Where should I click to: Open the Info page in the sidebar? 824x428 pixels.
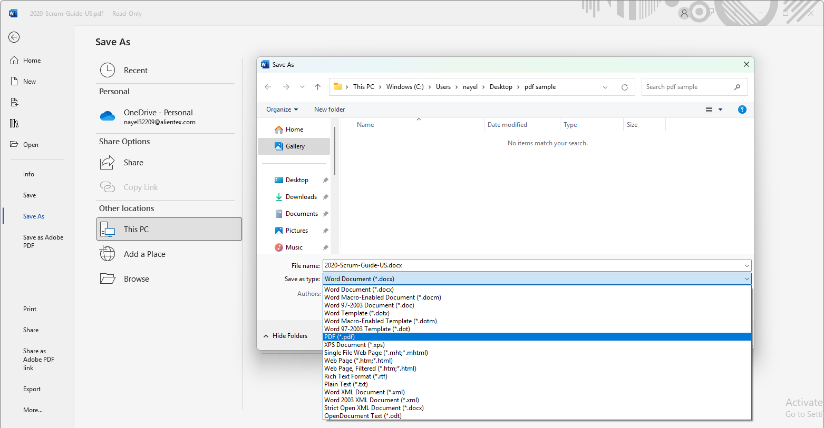coord(28,174)
